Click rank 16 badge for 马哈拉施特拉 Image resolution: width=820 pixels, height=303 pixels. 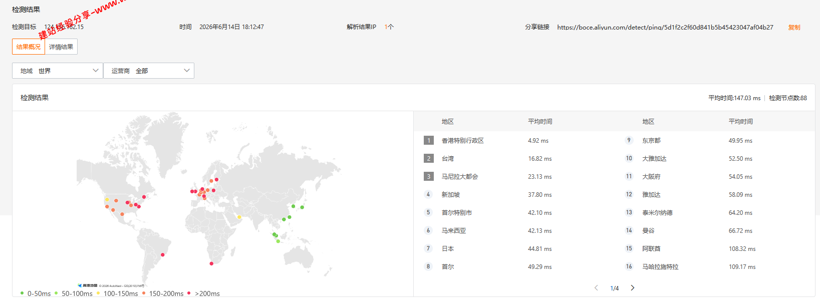(629, 266)
